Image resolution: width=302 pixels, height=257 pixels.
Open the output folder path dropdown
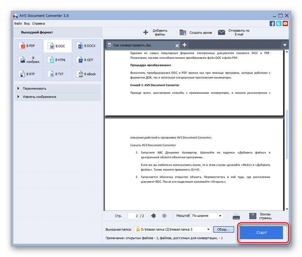click(208, 229)
